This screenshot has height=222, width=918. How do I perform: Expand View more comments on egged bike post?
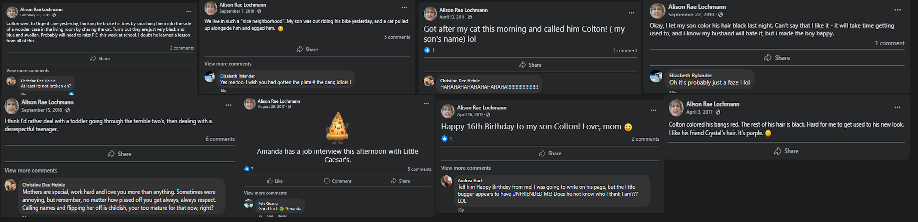(x=228, y=64)
